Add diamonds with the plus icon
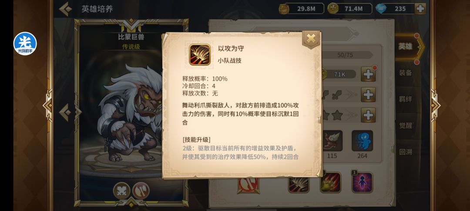 tap(420, 9)
